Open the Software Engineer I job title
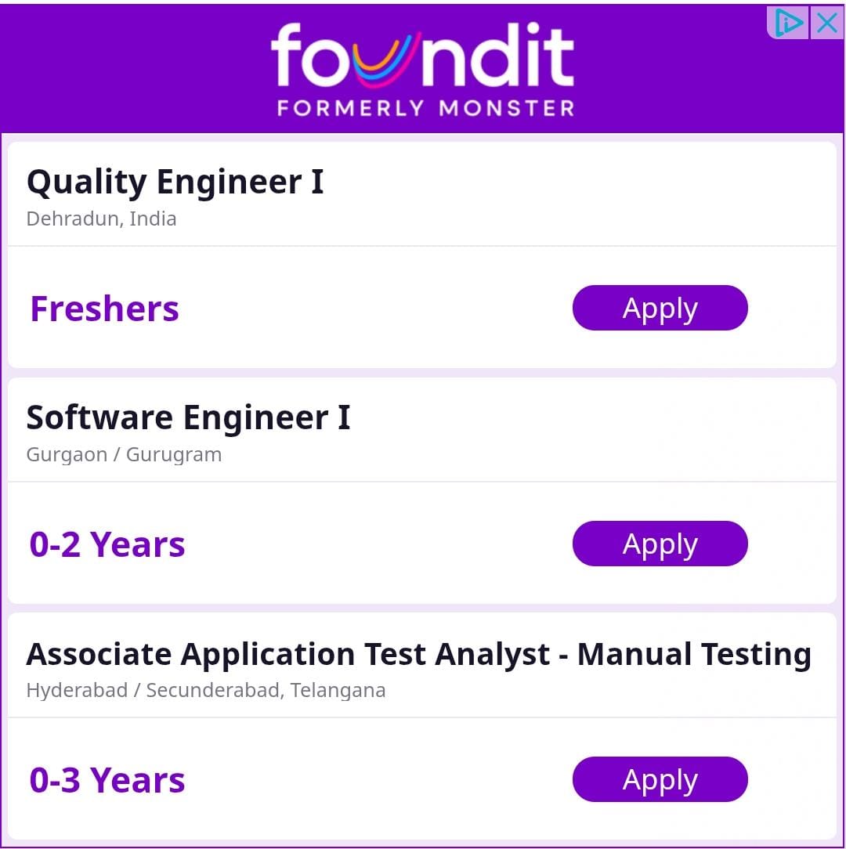This screenshot has width=846, height=849. click(188, 417)
